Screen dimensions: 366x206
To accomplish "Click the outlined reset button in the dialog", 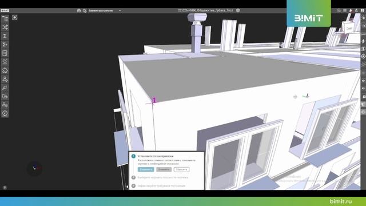I will point(181,169).
